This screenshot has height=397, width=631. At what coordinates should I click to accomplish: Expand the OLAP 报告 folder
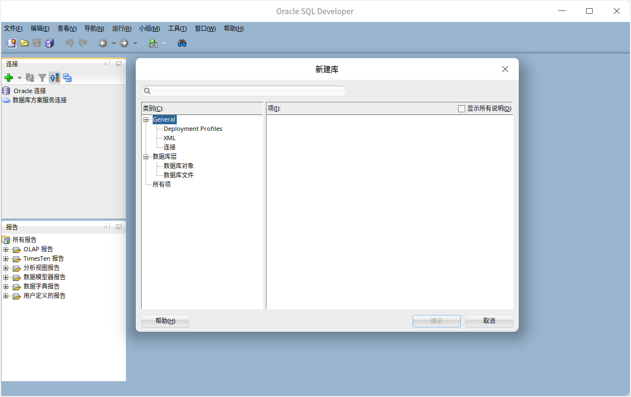(x=5, y=250)
